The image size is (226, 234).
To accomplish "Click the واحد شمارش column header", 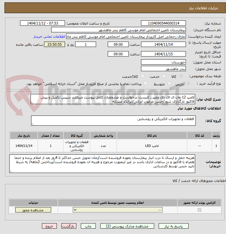I will click(x=103, y=136).
